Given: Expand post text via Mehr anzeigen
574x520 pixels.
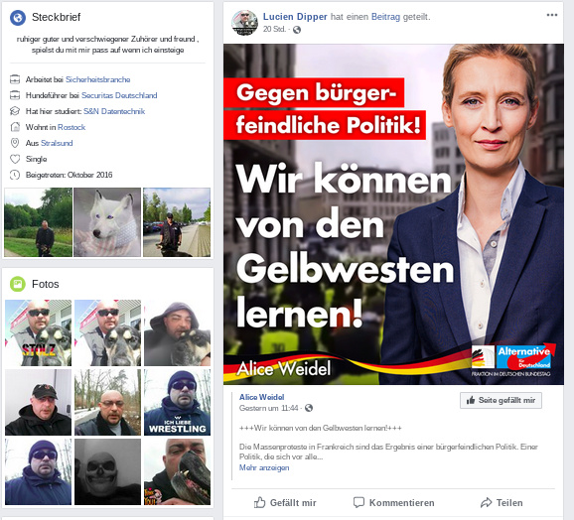Looking at the screenshot, I should (x=264, y=467).
